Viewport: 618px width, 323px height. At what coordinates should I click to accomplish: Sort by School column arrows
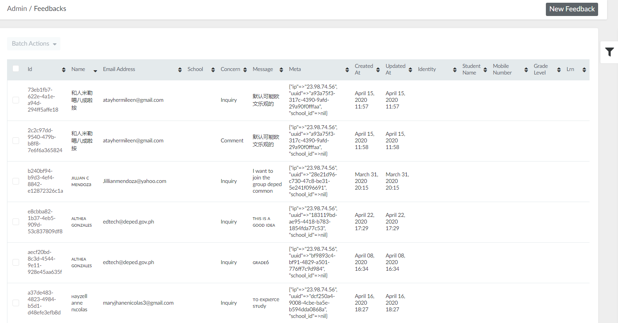coord(213,70)
